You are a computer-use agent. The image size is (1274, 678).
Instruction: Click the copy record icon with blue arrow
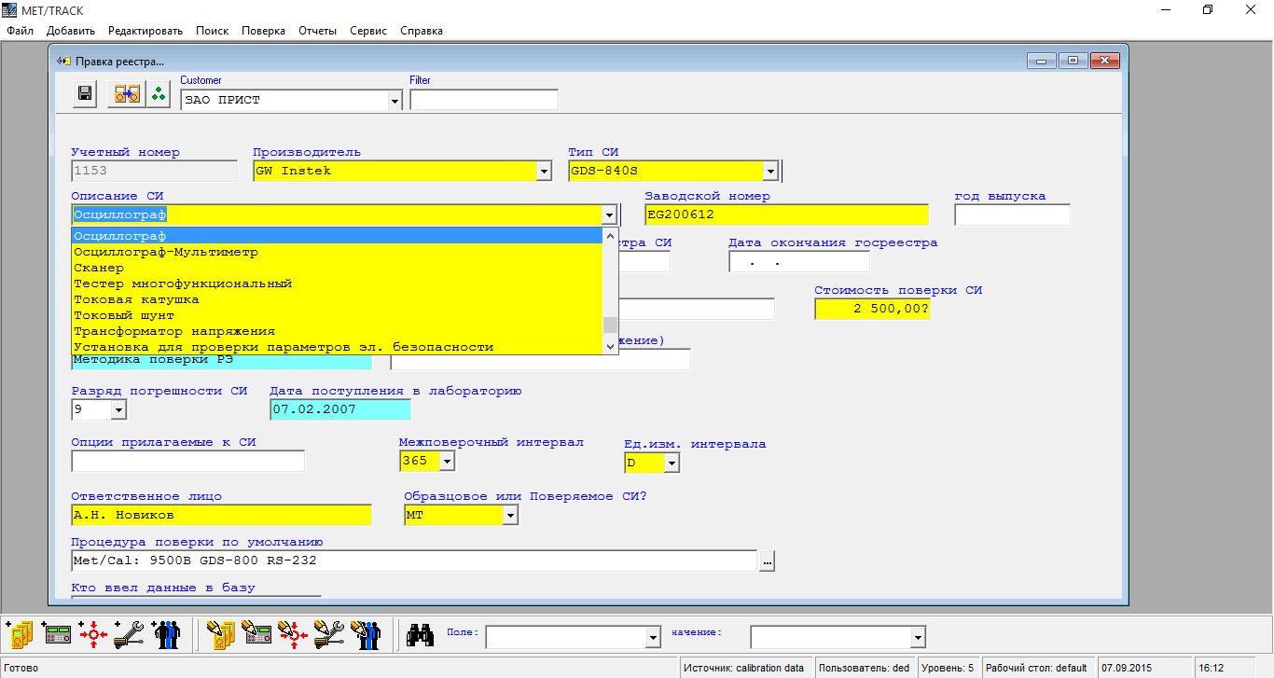(126, 93)
